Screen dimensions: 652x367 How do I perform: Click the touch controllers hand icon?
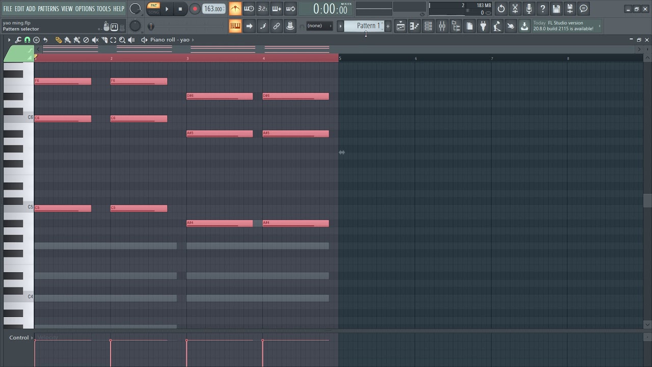click(510, 26)
